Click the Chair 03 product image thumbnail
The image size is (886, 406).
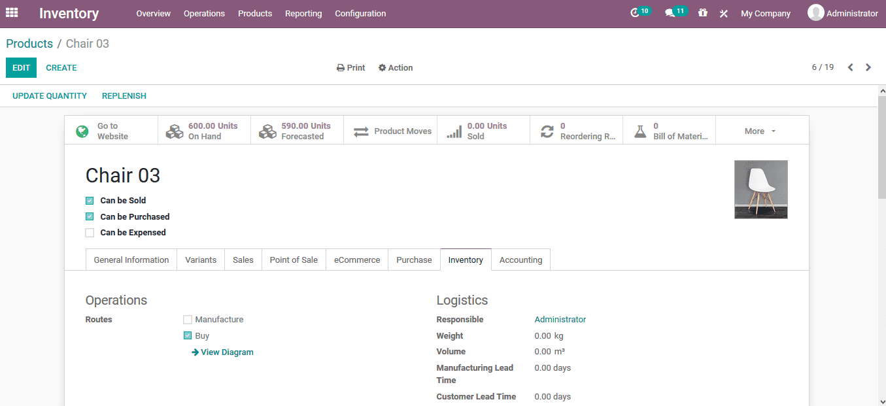(x=760, y=189)
